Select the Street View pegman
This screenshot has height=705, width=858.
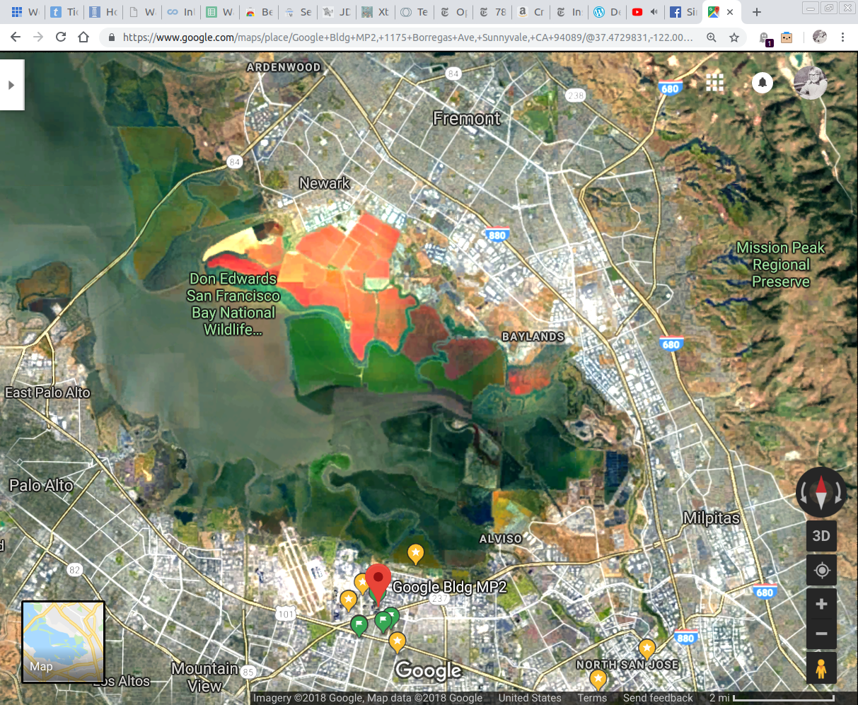coord(821,668)
